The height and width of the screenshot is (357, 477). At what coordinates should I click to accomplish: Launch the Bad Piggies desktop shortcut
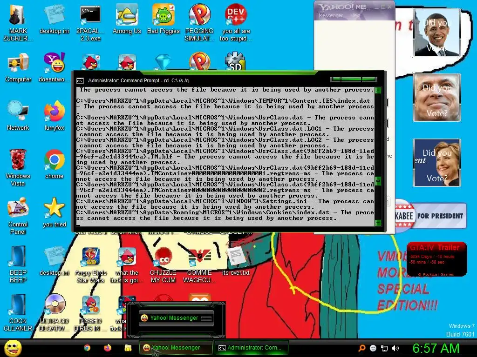pyautogui.click(x=164, y=19)
